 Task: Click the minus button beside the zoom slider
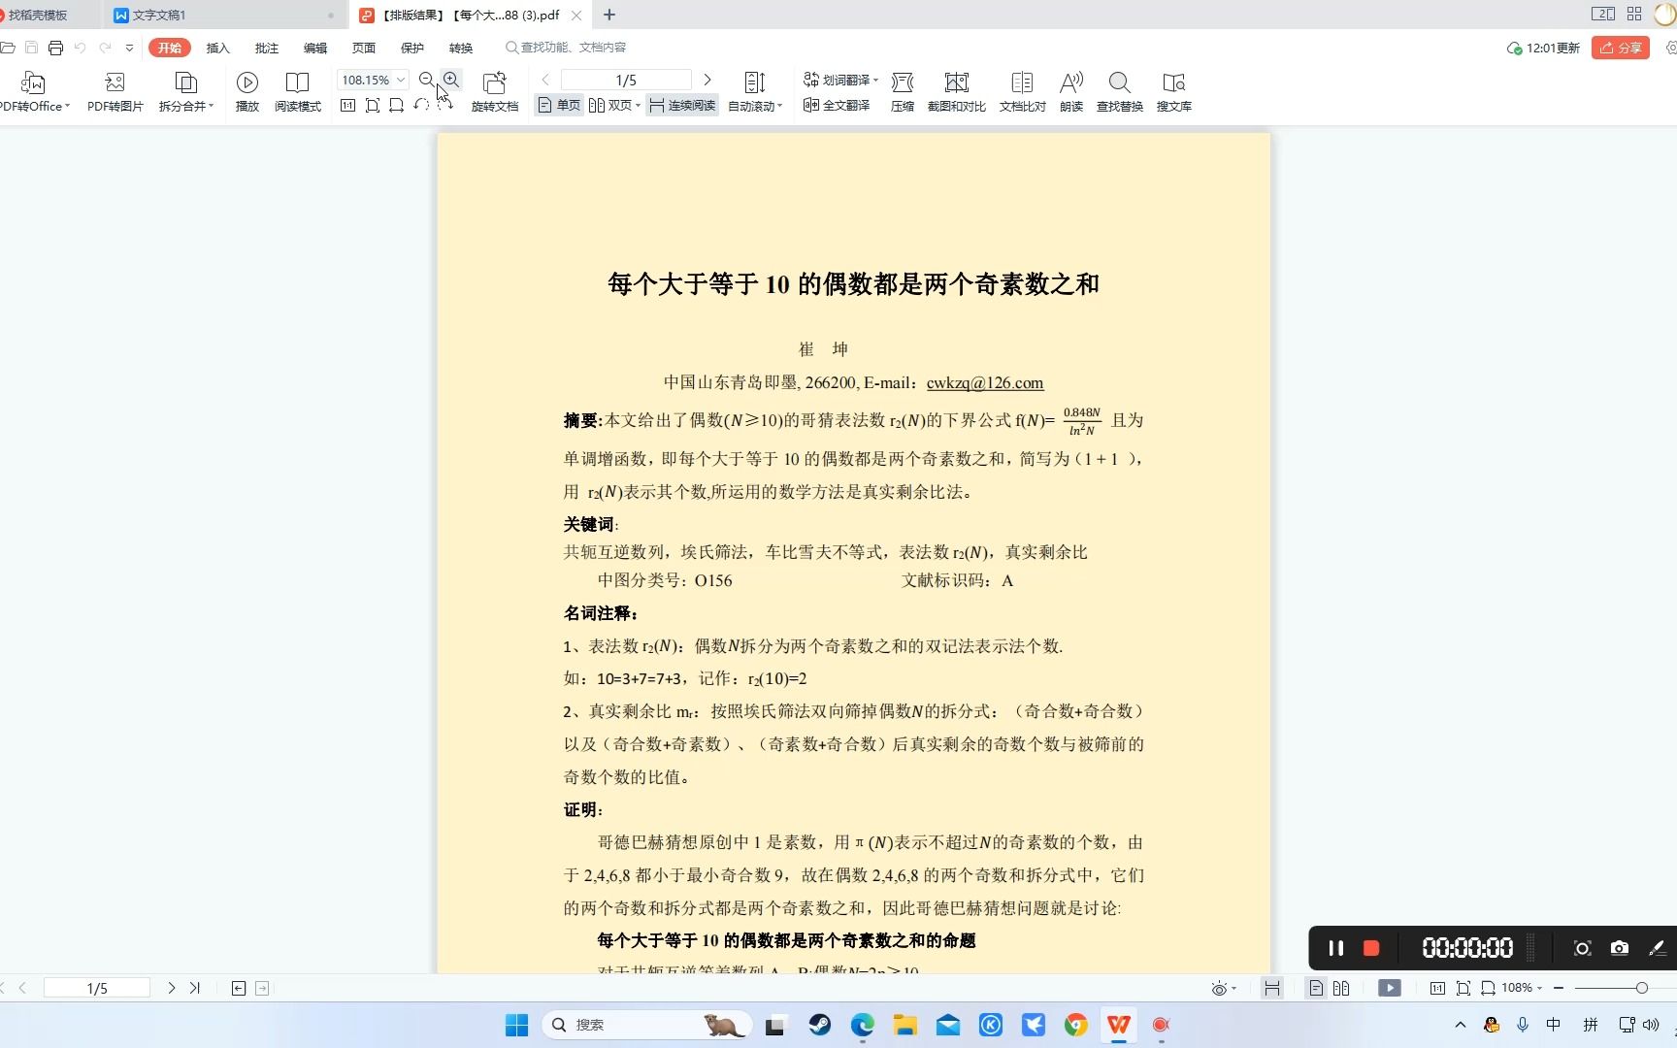[x=1559, y=988]
